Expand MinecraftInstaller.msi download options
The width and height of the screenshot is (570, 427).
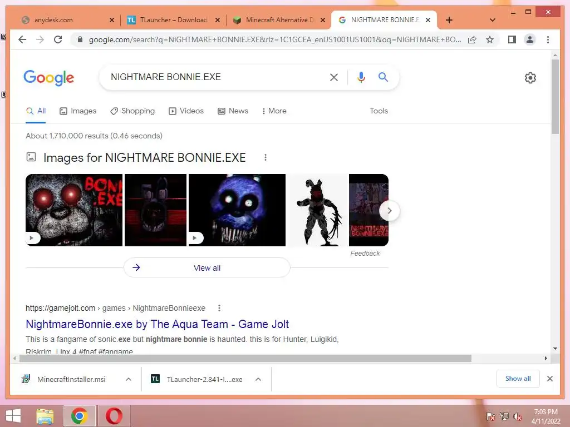pos(129,379)
